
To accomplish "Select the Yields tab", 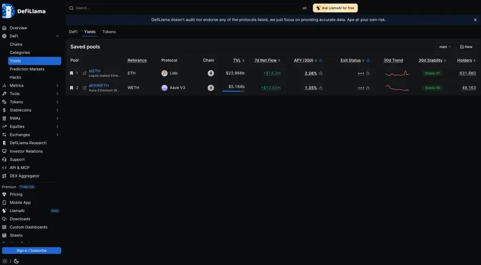I will (x=90, y=32).
